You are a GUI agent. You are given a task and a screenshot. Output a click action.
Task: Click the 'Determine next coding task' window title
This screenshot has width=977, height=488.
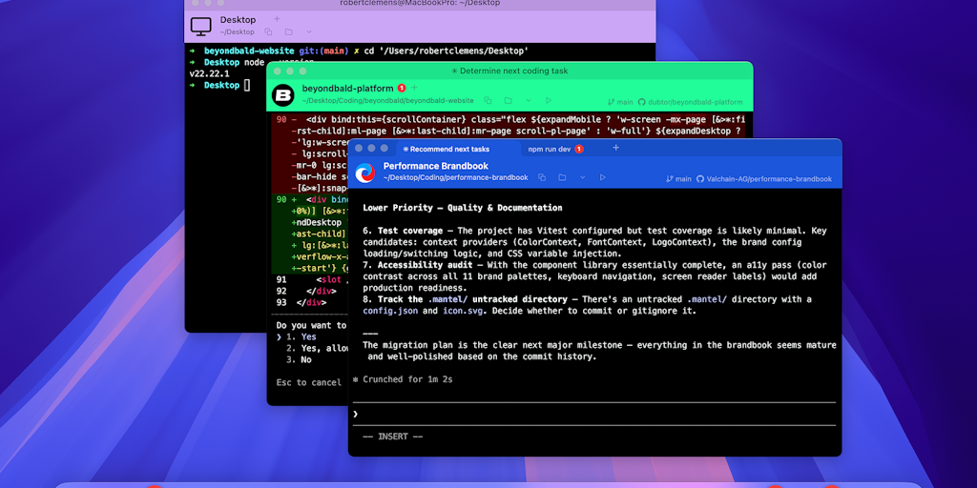pyautogui.click(x=509, y=71)
